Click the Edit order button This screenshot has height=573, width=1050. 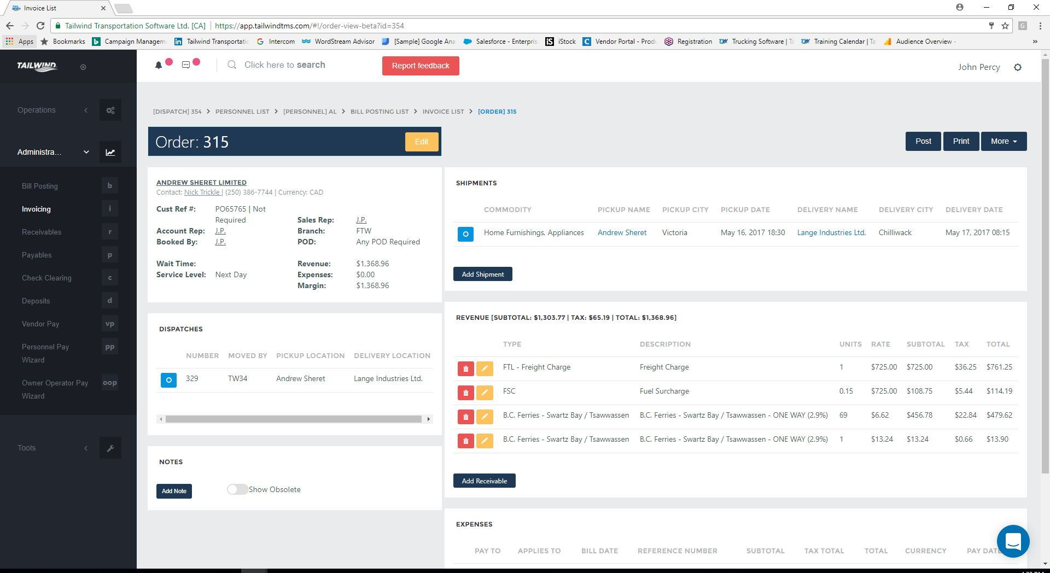(422, 142)
